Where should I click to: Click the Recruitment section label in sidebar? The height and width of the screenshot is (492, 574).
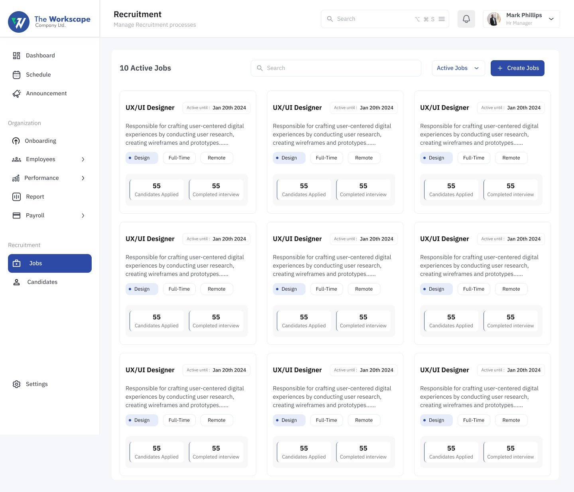24,245
